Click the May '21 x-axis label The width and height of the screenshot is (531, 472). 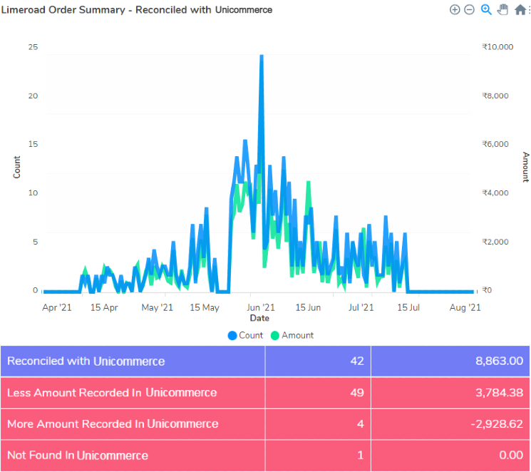point(157,308)
